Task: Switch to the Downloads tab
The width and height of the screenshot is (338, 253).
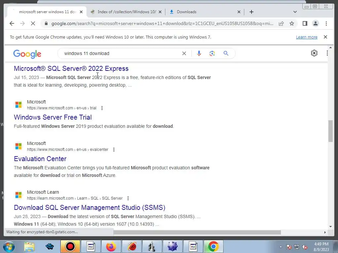Action: pyautogui.click(x=205, y=12)
